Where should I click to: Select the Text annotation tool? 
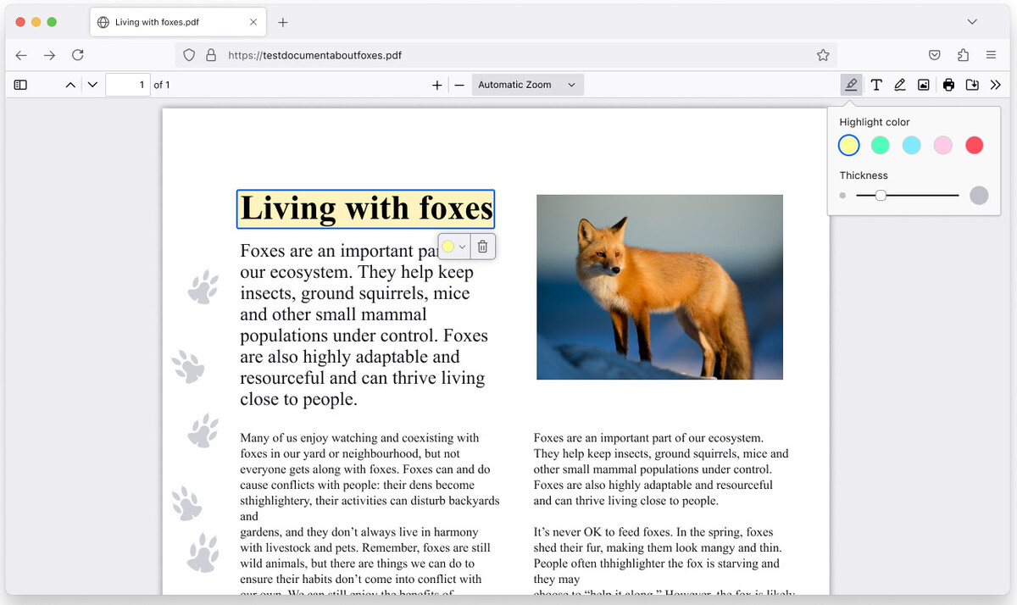click(876, 85)
